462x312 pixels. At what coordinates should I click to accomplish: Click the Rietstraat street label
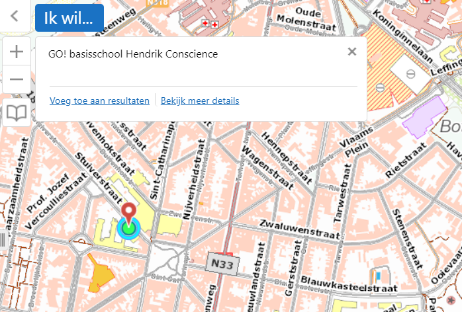(x=406, y=160)
